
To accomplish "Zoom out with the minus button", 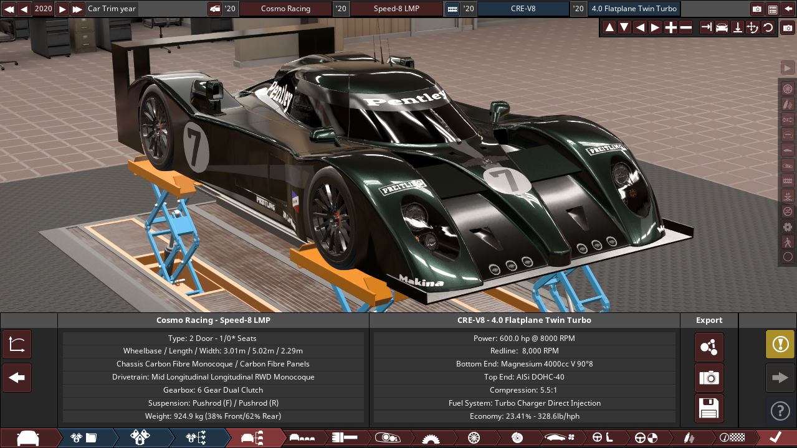I will pyautogui.click(x=685, y=27).
